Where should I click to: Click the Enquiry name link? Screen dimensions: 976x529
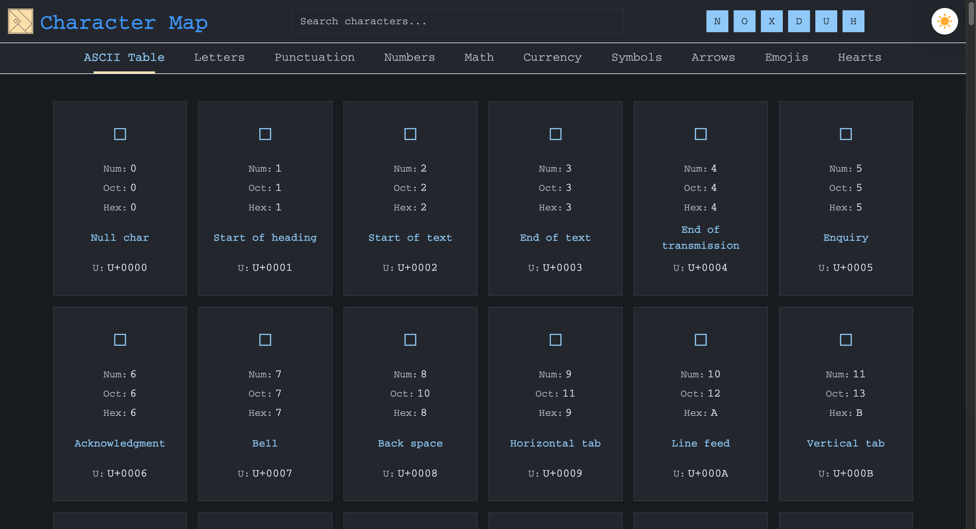pos(845,238)
